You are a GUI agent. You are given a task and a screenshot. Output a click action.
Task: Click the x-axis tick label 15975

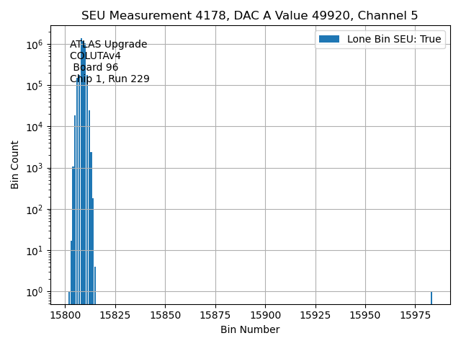tap(416, 315)
